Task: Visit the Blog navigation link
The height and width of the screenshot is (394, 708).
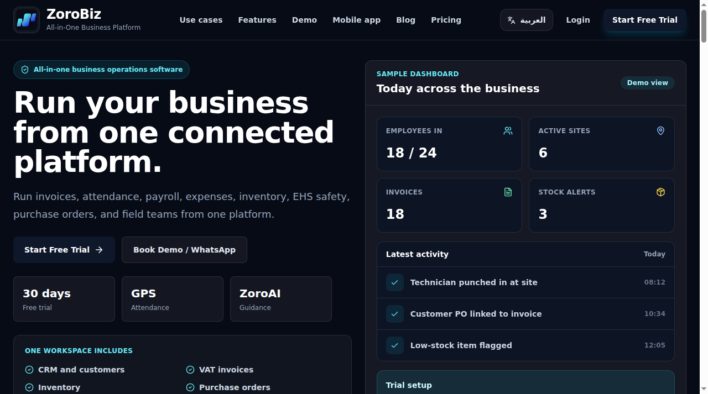Action: click(405, 20)
